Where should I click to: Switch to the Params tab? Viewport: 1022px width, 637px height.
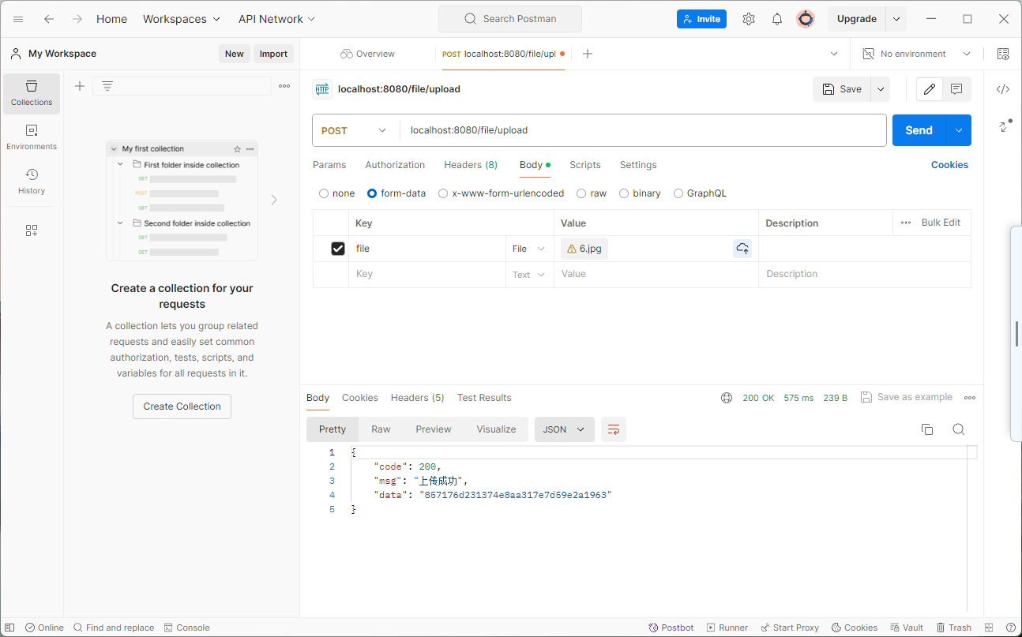coord(329,165)
